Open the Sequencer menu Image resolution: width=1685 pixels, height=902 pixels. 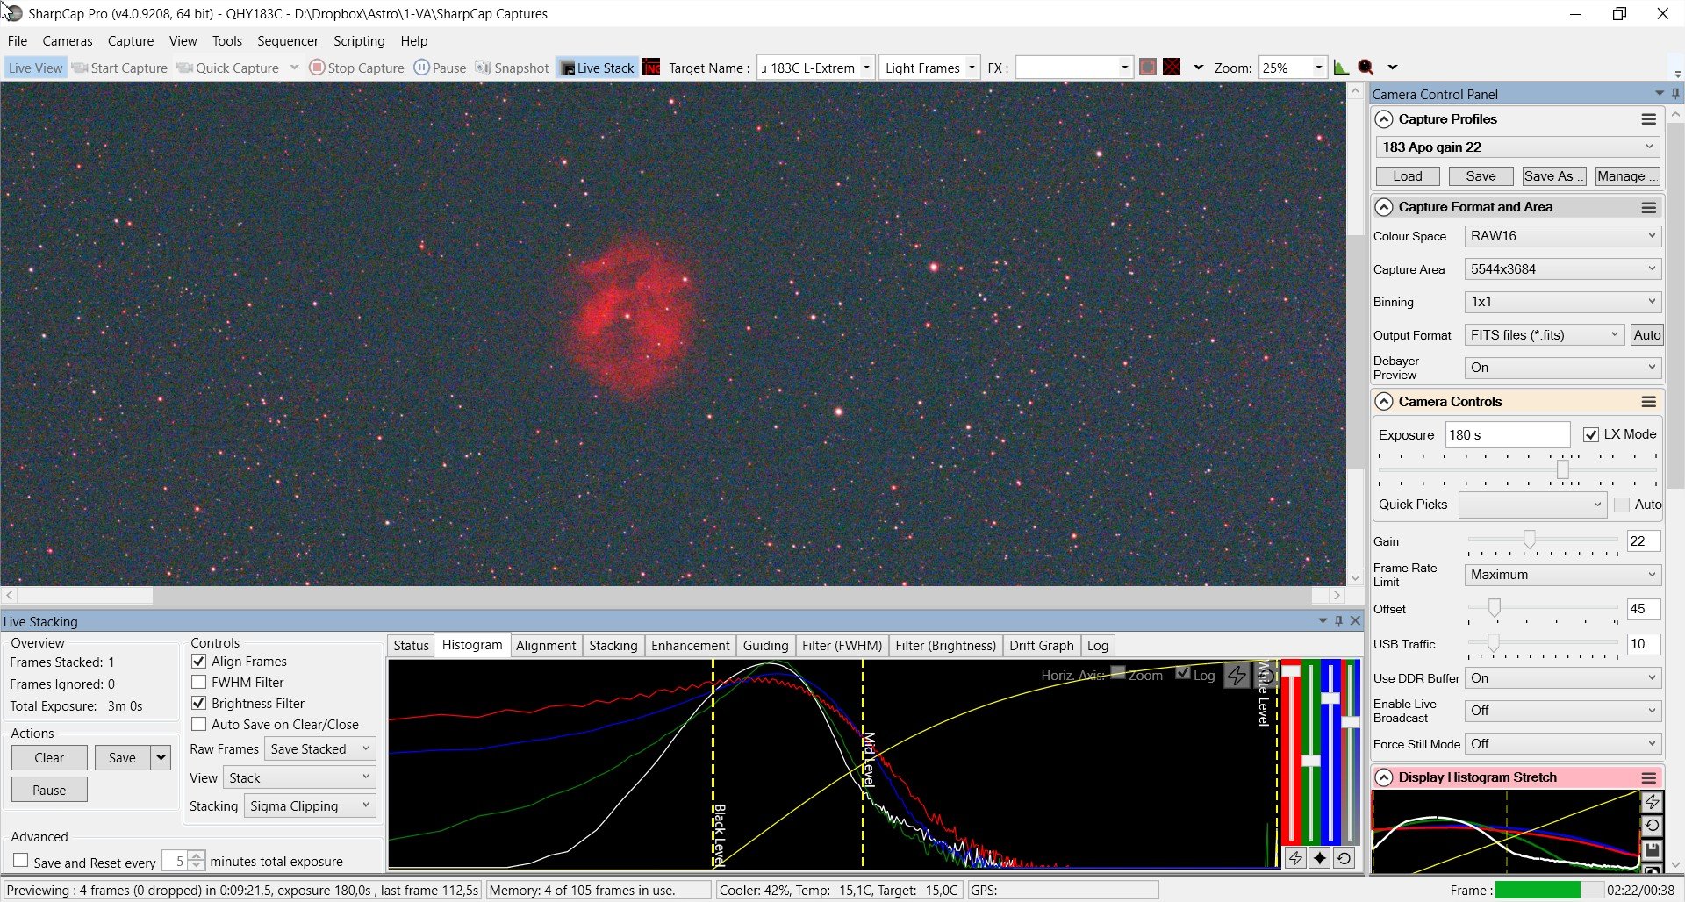287,41
